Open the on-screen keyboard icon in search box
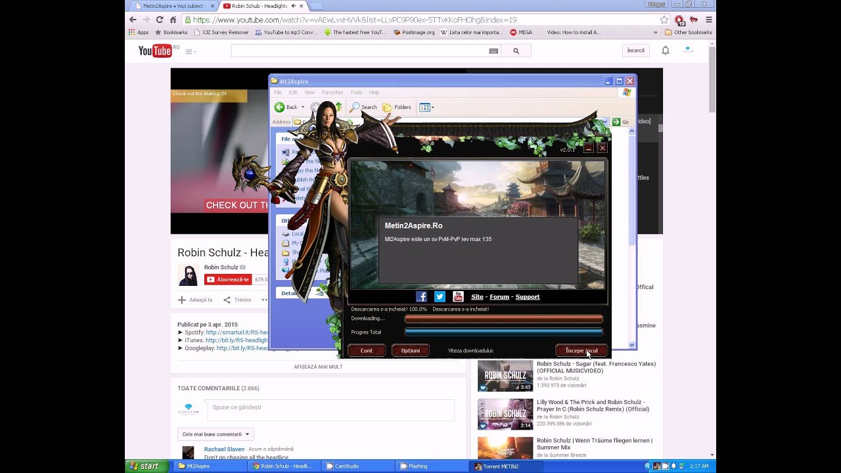This screenshot has width=841, height=473. [x=493, y=51]
